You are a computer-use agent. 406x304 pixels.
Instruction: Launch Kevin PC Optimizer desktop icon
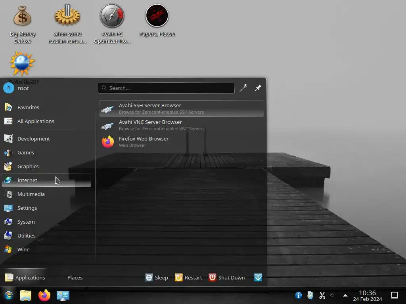tap(112, 24)
